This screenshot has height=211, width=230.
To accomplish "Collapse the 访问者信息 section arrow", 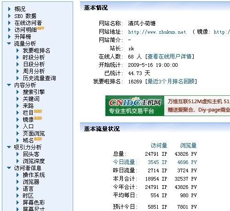I will [9, 168].
